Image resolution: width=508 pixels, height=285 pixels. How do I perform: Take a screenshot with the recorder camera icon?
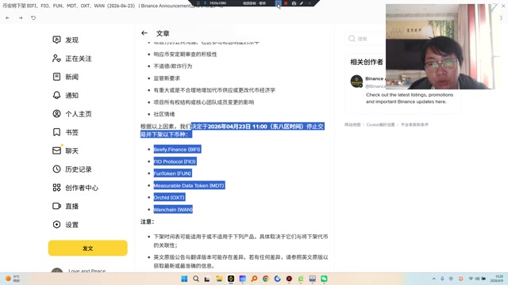[x=294, y=3]
